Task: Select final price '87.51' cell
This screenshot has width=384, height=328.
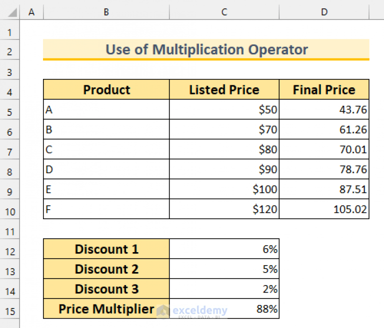Action: click(x=324, y=189)
